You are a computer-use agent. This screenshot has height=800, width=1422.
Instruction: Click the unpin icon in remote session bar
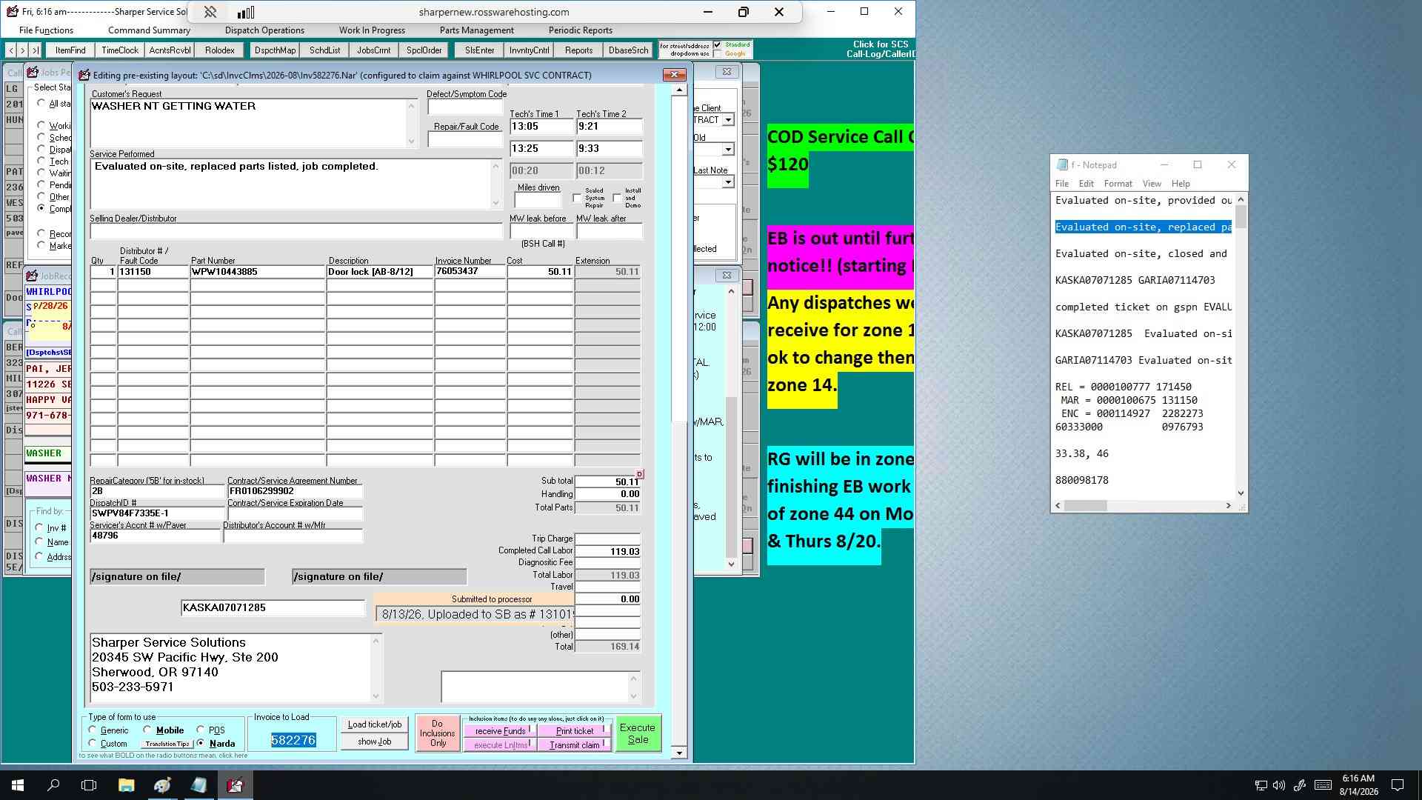[210, 12]
